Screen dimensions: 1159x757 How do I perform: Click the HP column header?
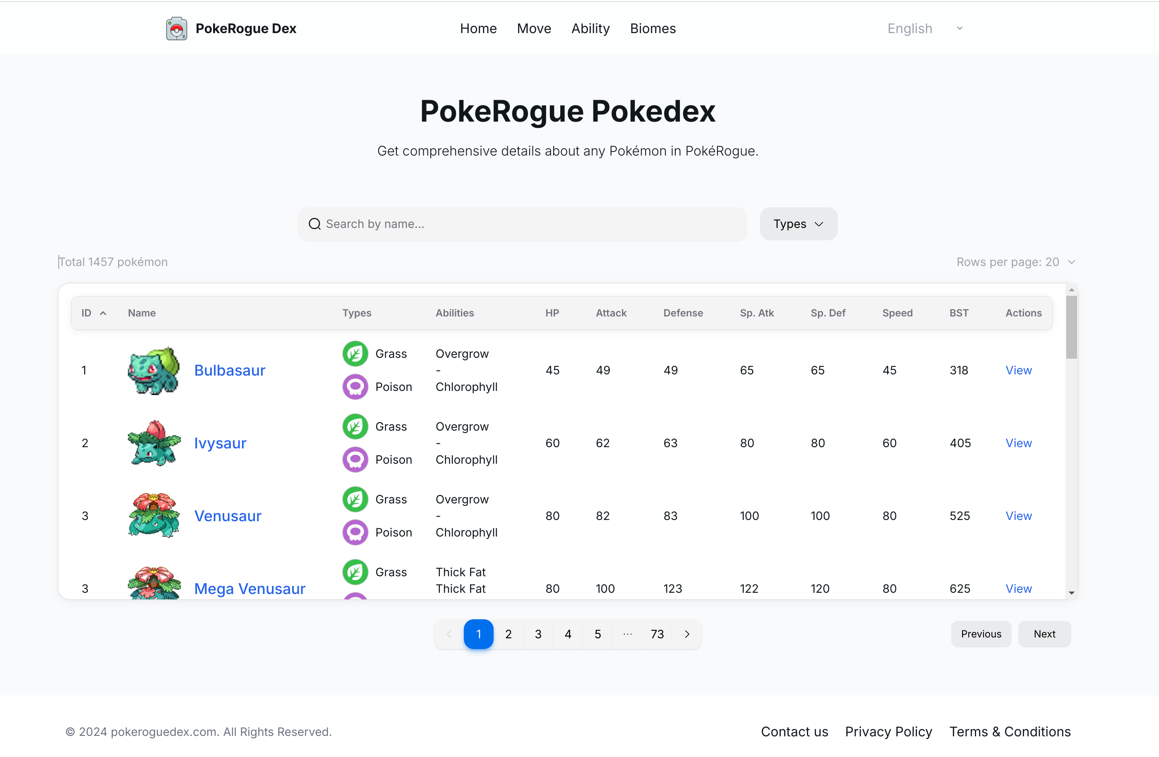(x=552, y=313)
